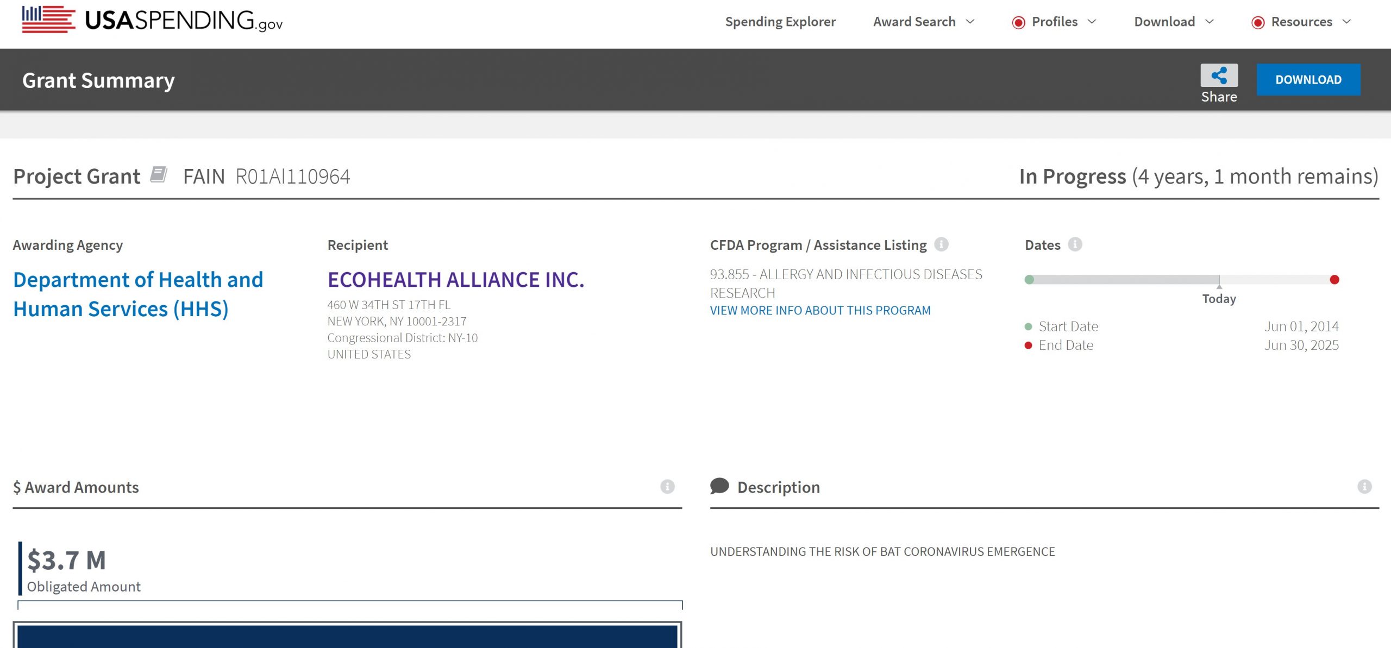Screen dimensions: 1391x648
Task: Expand the Award Search dropdown chevron
Action: tap(970, 22)
